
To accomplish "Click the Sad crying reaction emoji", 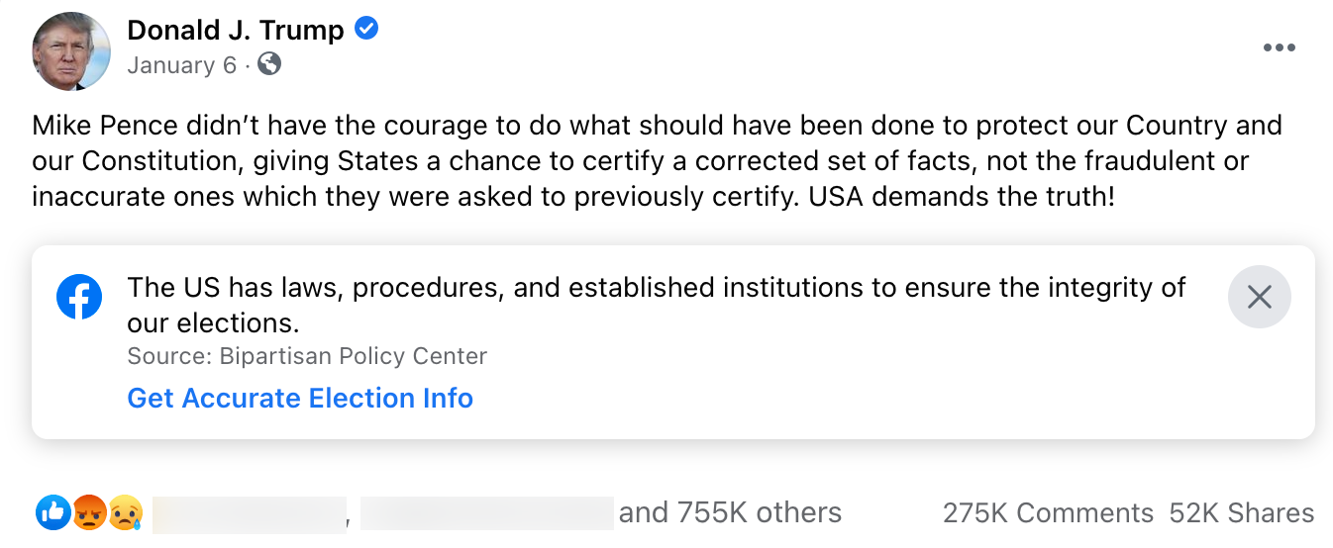I will coord(126,512).
